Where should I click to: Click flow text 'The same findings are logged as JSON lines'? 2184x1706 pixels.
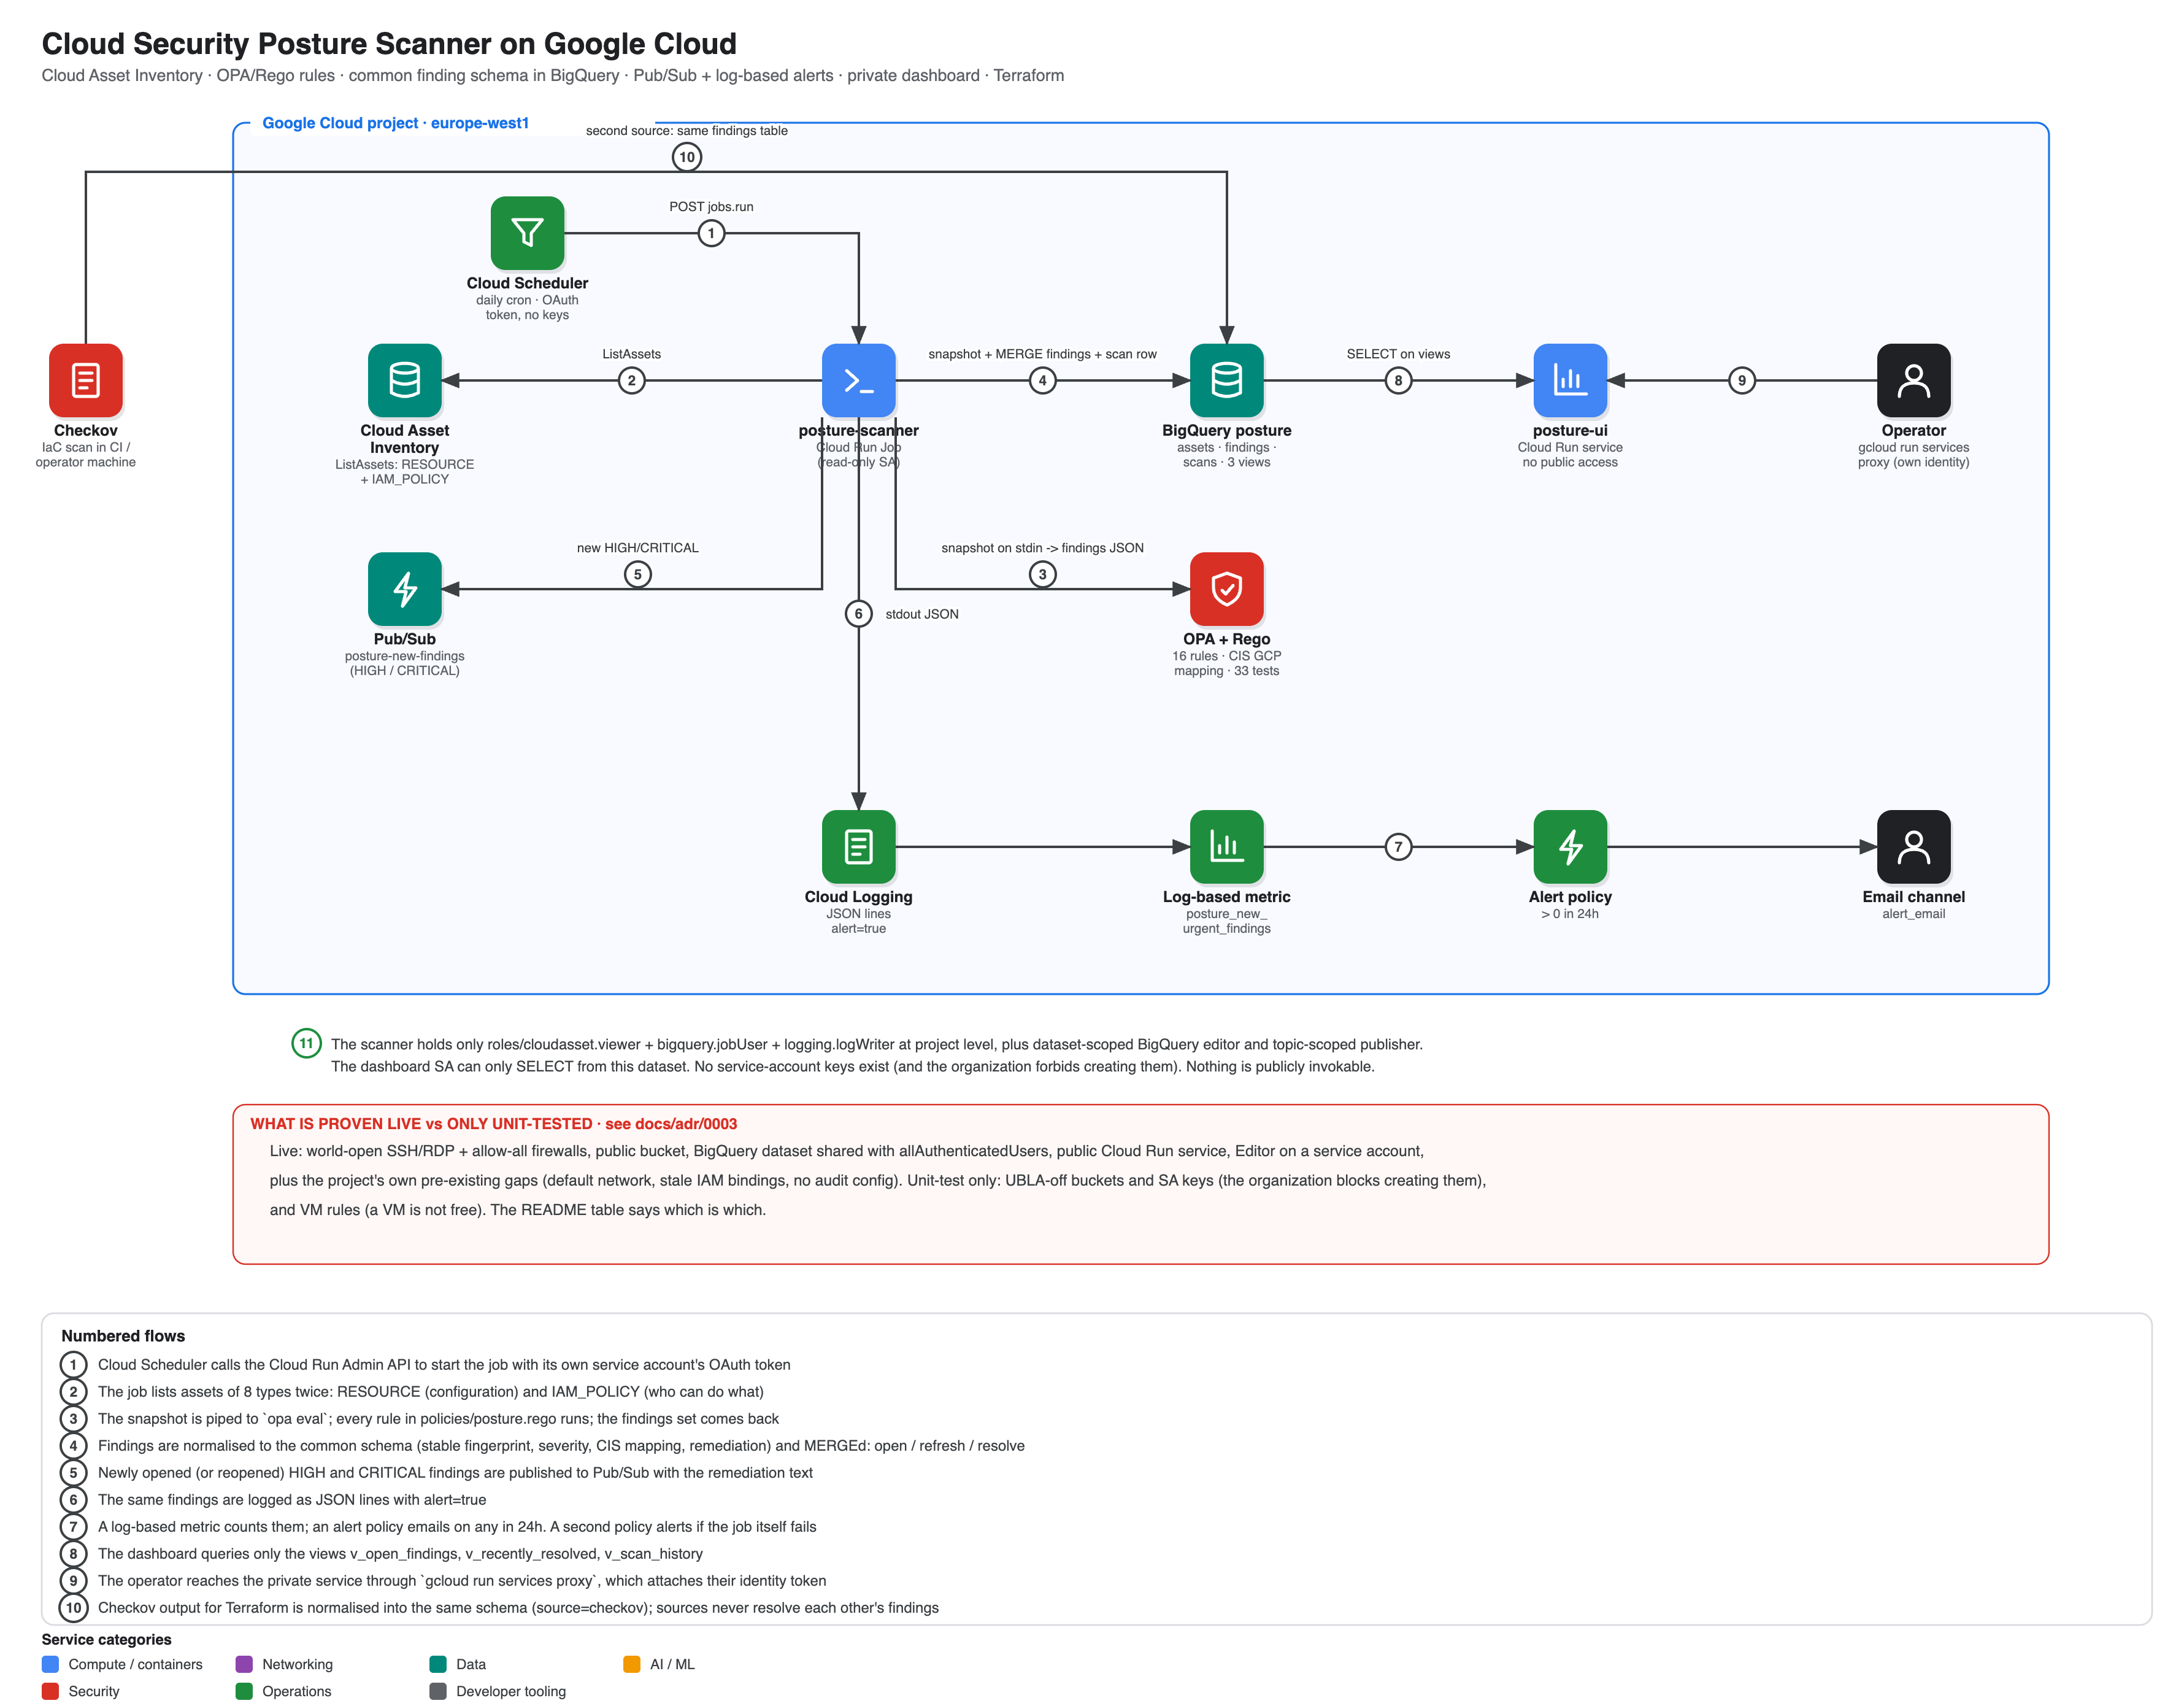(x=292, y=1500)
